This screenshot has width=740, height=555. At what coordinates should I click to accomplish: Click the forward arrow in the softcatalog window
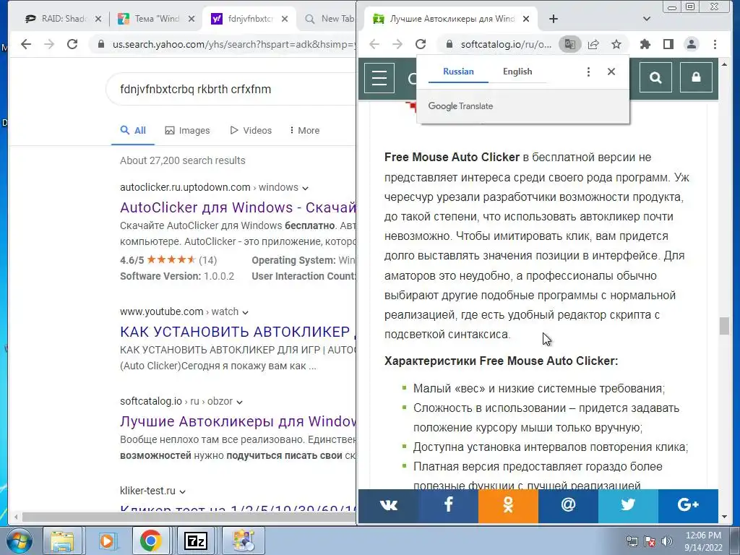(397, 44)
